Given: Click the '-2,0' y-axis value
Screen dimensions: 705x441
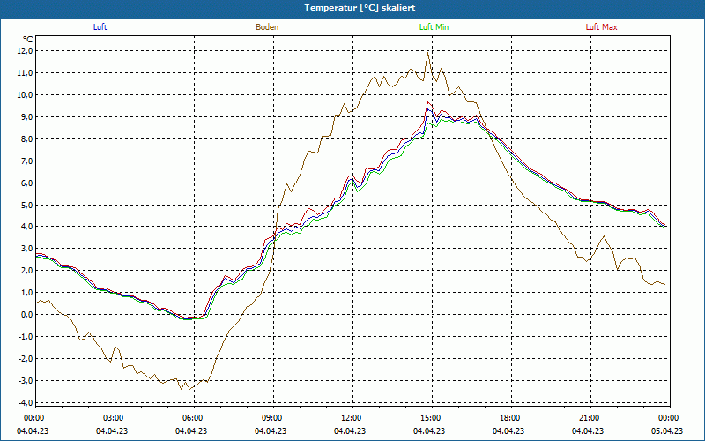Looking at the screenshot, I should pos(26,359).
